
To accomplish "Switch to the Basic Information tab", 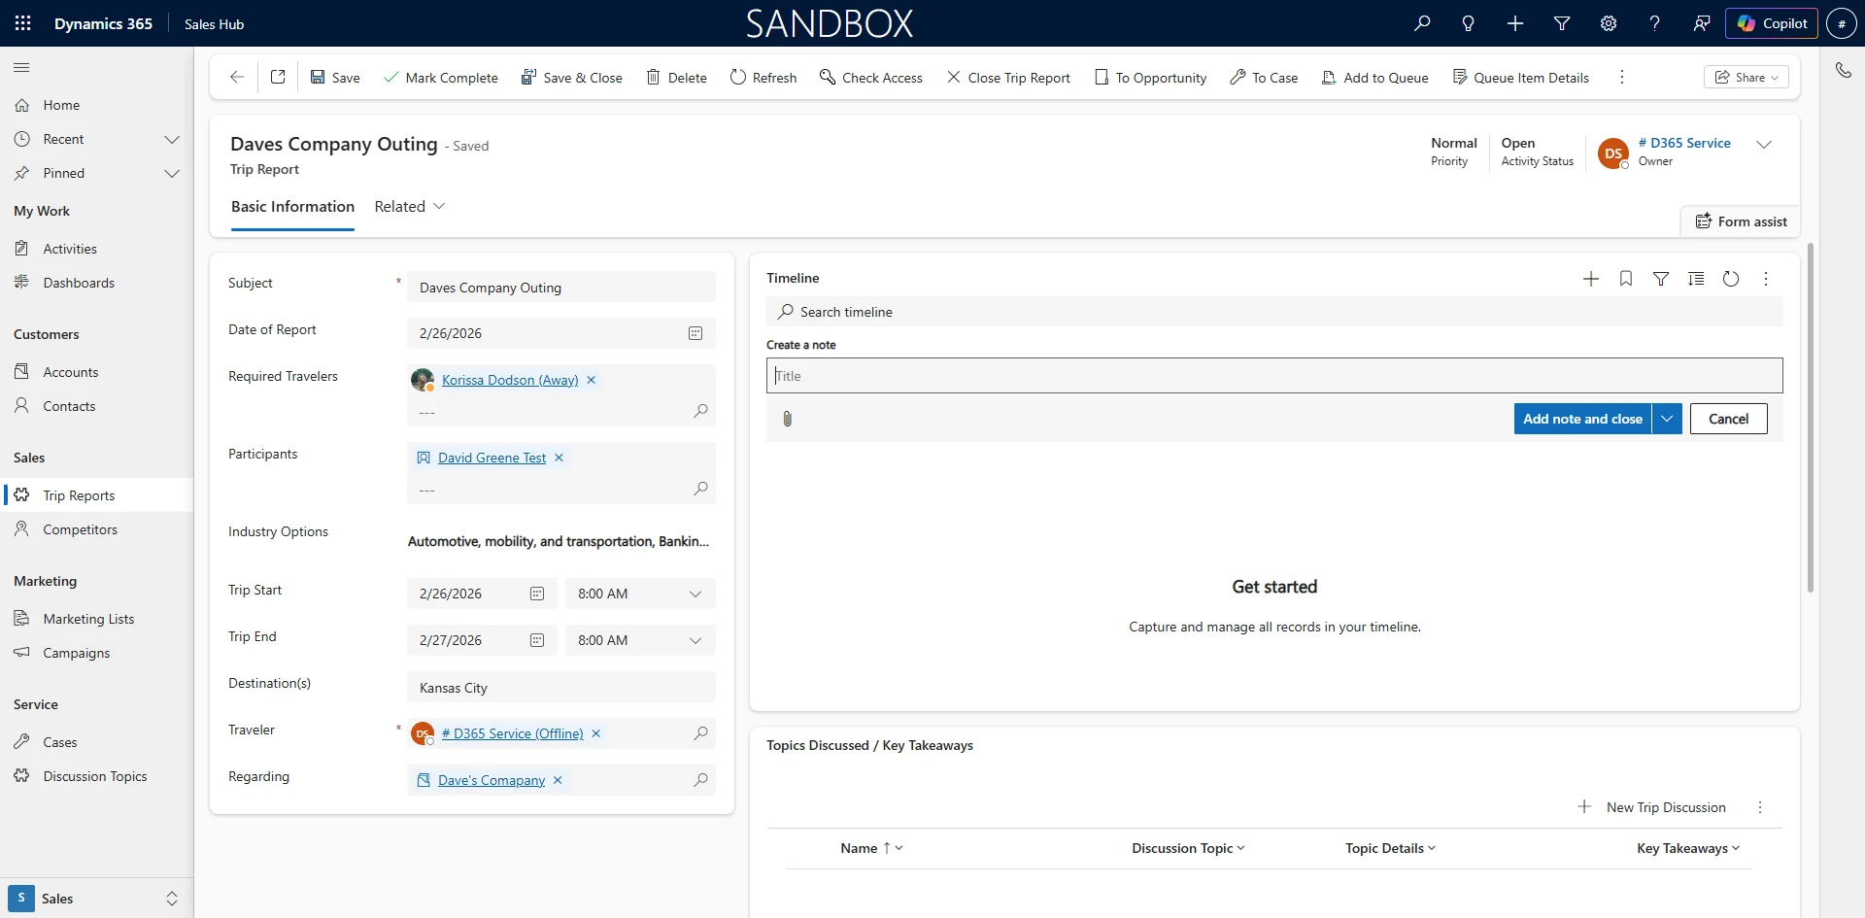I will pos(291,206).
